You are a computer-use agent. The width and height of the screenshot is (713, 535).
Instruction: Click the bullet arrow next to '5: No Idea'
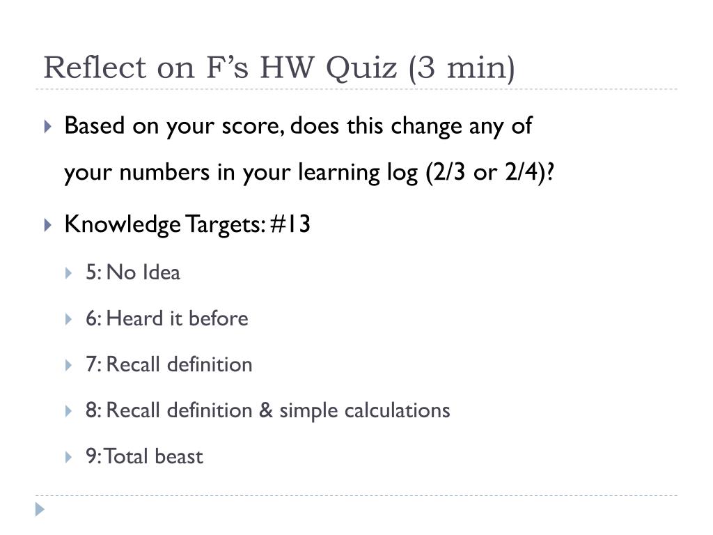tap(69, 273)
